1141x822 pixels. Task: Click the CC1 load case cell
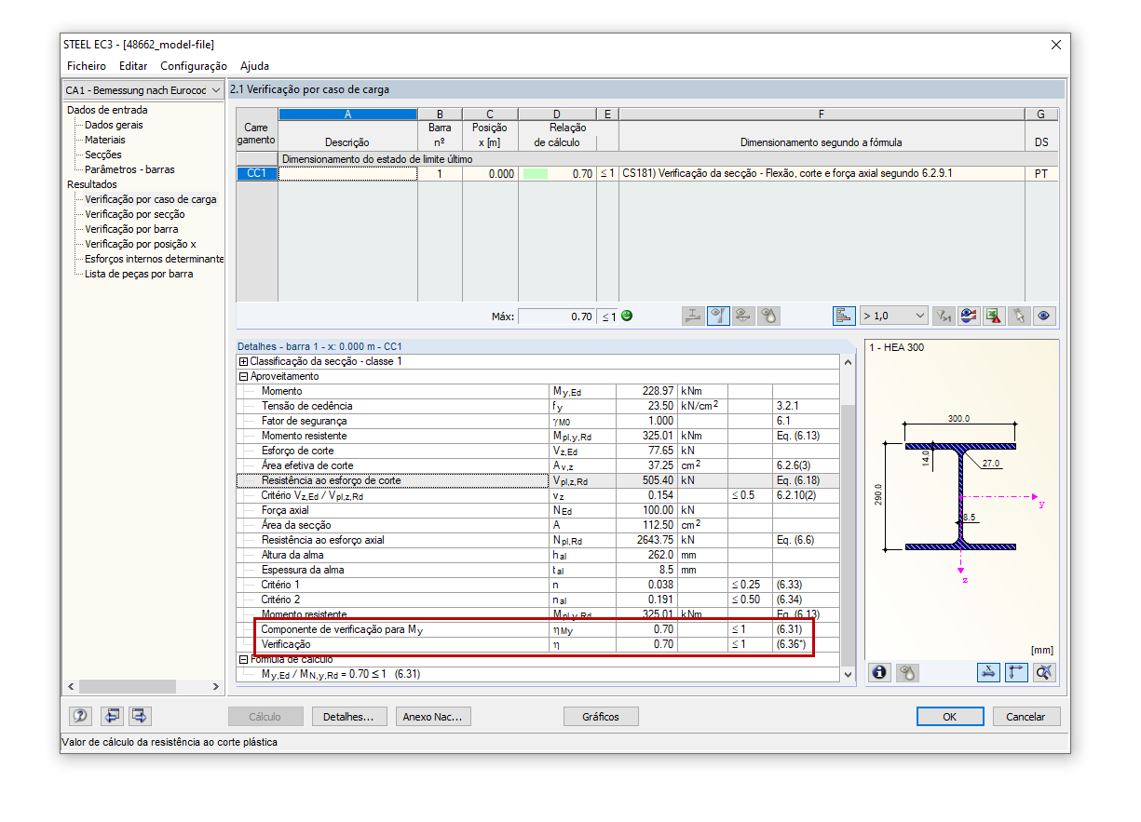pos(257,173)
